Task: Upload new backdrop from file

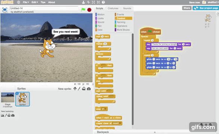Action: click(x=9, y=115)
